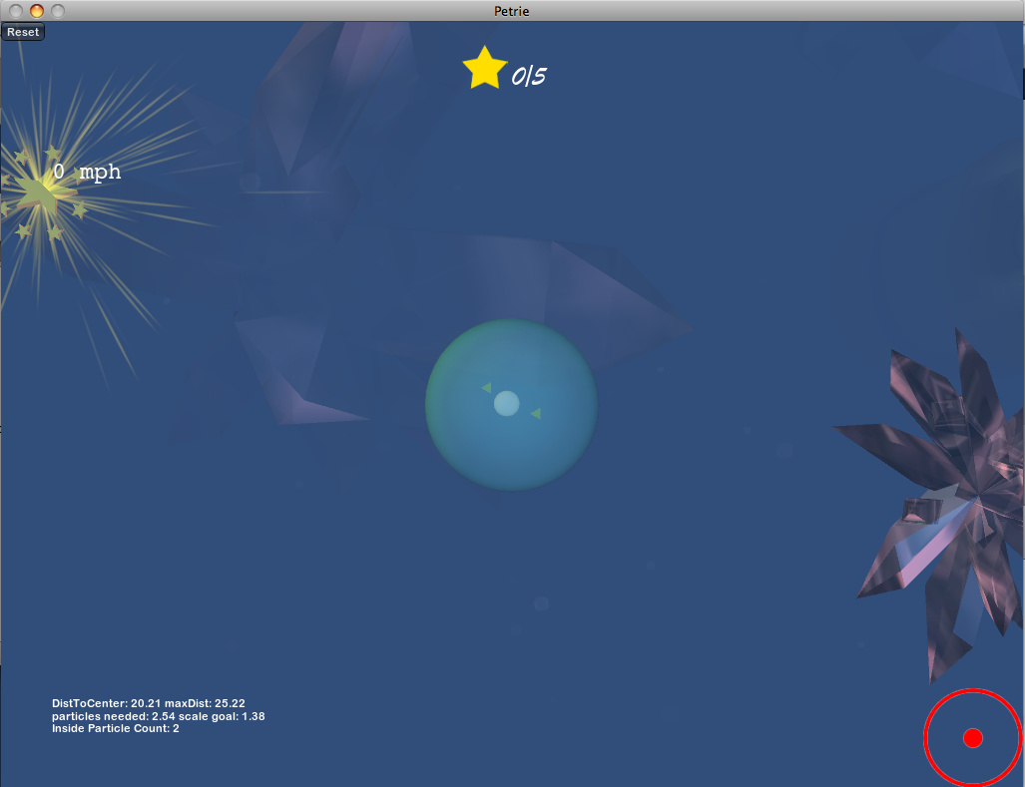The width and height of the screenshot is (1025, 787).
Task: Click the Inside Particle Count text
Action: (x=115, y=729)
